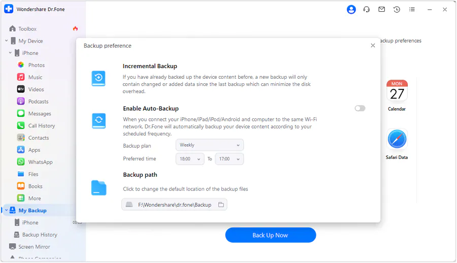Open the 18:00 start time dropdown
Screen dimensions: 457x263
(190, 159)
